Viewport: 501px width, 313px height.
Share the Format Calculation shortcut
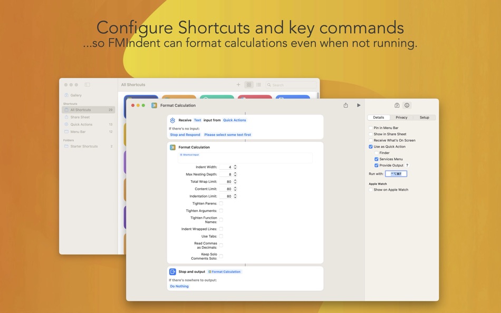pos(346,105)
